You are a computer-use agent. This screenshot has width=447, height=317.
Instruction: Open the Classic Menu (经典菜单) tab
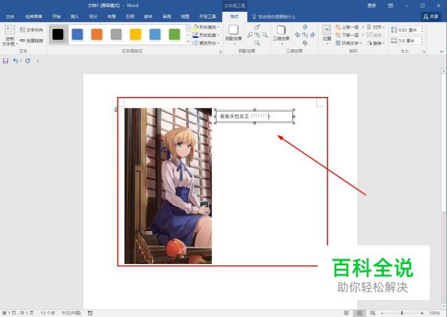(34, 17)
